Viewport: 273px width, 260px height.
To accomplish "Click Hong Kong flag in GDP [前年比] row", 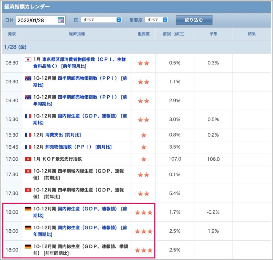I will [28, 190].
